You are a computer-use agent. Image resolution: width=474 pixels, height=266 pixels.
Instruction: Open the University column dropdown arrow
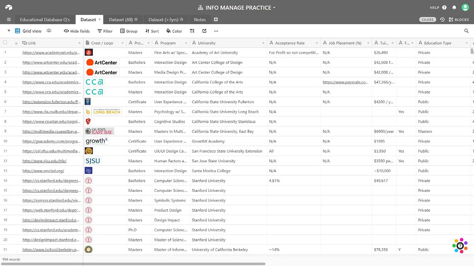pos(263,43)
